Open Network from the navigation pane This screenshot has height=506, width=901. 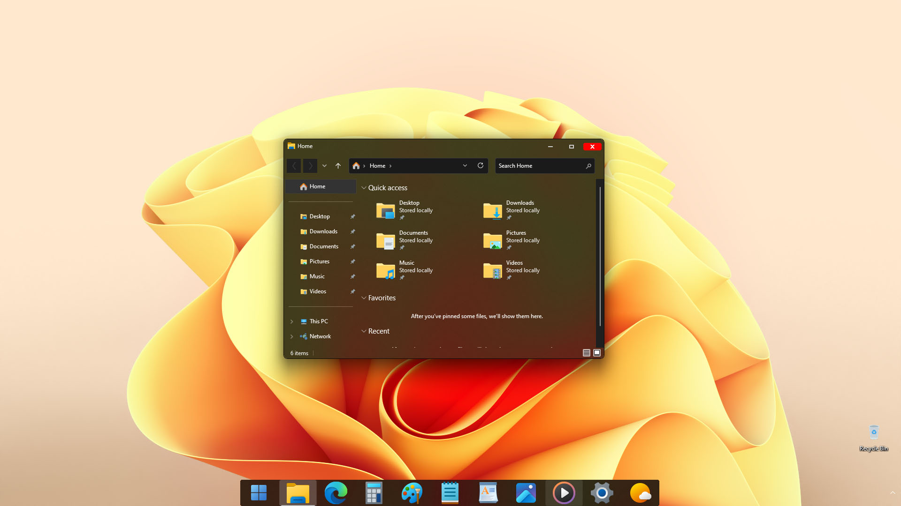click(x=320, y=336)
